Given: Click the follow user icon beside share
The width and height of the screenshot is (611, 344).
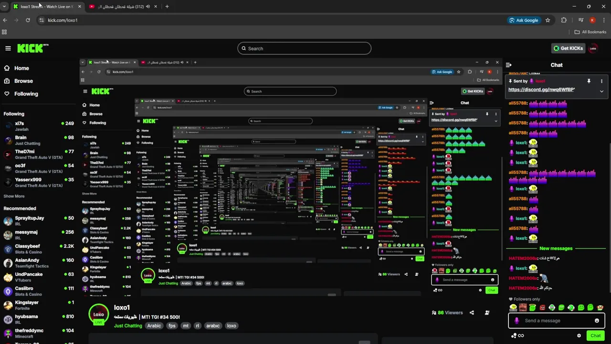Looking at the screenshot, I should [487, 313].
